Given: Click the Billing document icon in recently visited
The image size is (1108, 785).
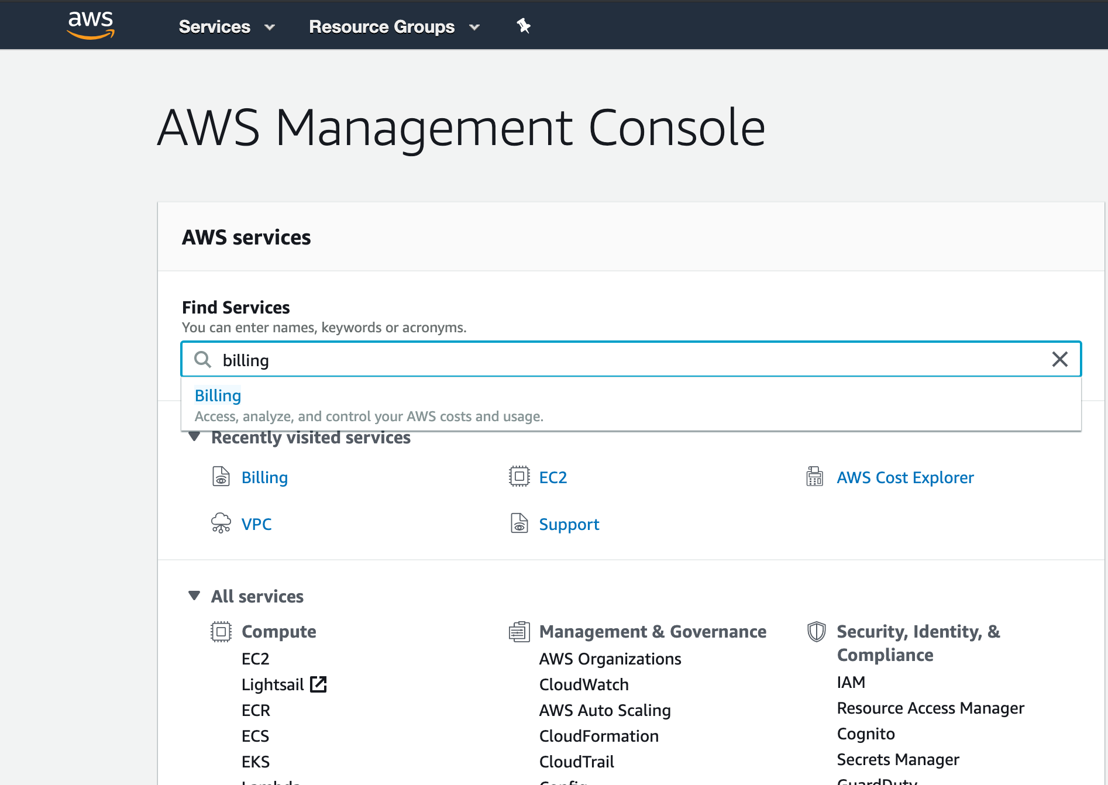Looking at the screenshot, I should click(221, 477).
